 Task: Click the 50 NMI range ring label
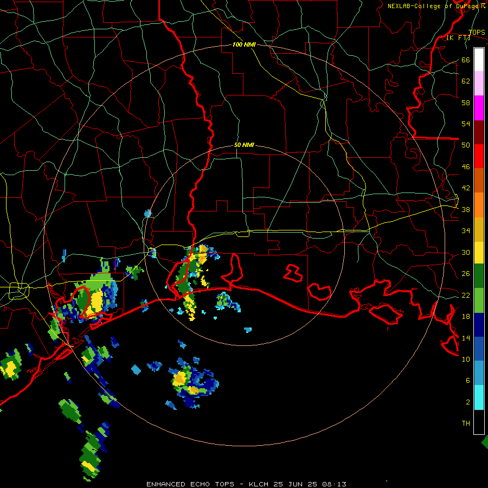(244, 145)
